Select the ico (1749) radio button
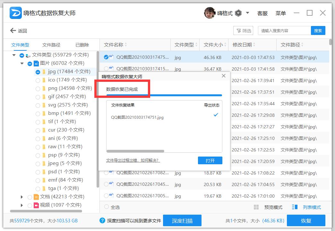 pyautogui.click(x=38, y=80)
